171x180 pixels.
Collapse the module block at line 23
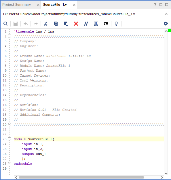9,139
